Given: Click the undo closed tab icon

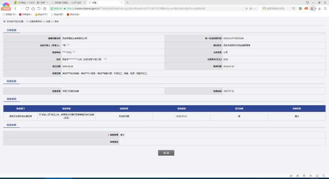Looking at the screenshot, I should coord(39,8).
